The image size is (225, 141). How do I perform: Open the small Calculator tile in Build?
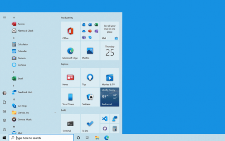[114, 128]
